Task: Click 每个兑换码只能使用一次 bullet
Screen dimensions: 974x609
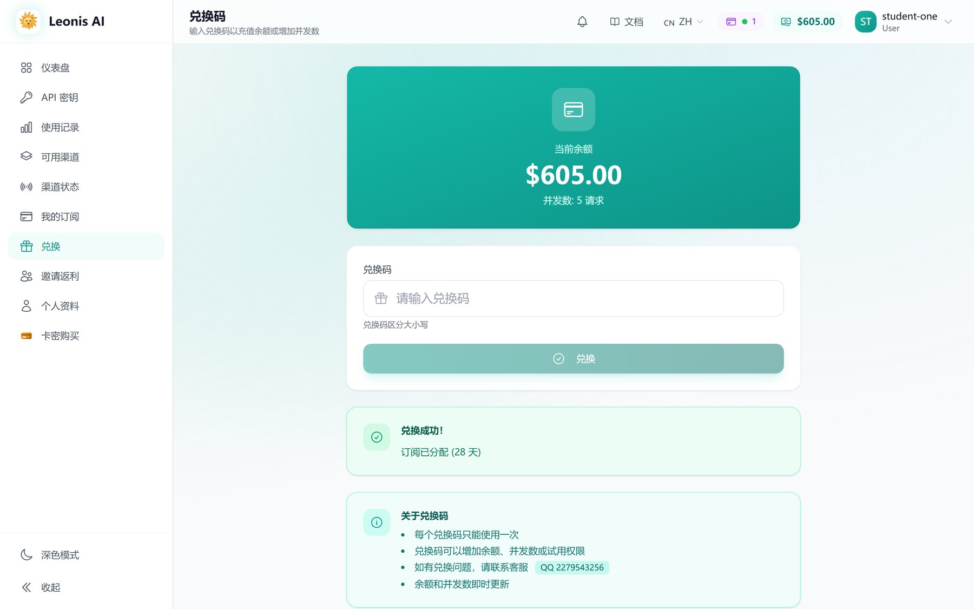Action: pyautogui.click(x=466, y=535)
